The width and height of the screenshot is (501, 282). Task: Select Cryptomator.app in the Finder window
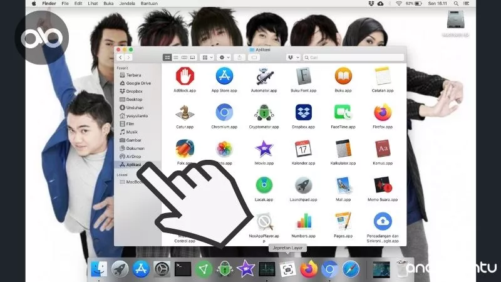[x=264, y=113]
